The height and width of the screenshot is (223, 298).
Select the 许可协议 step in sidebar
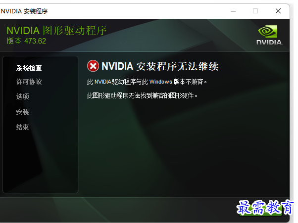(29, 82)
